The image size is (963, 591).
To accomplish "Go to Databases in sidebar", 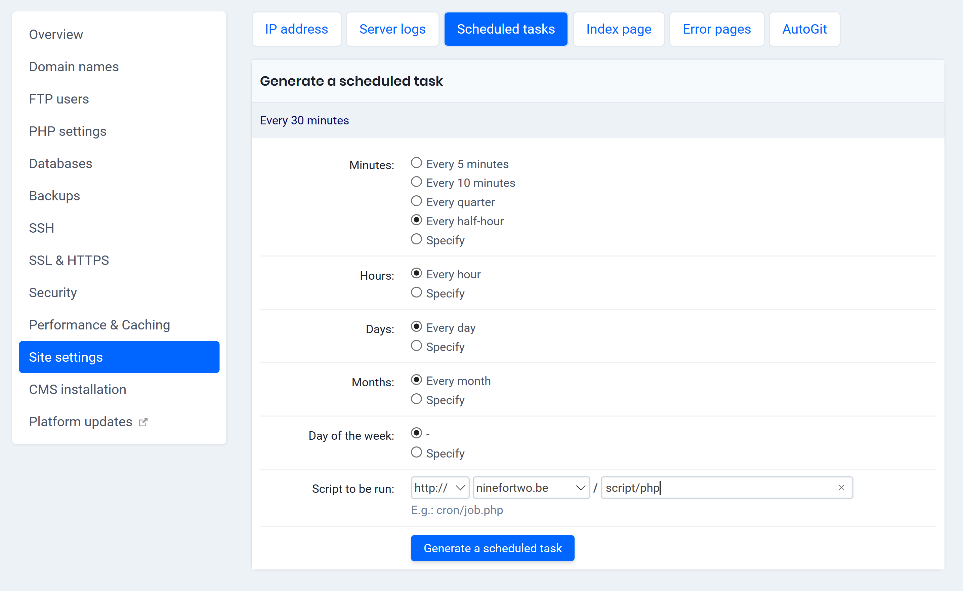I will [x=60, y=163].
